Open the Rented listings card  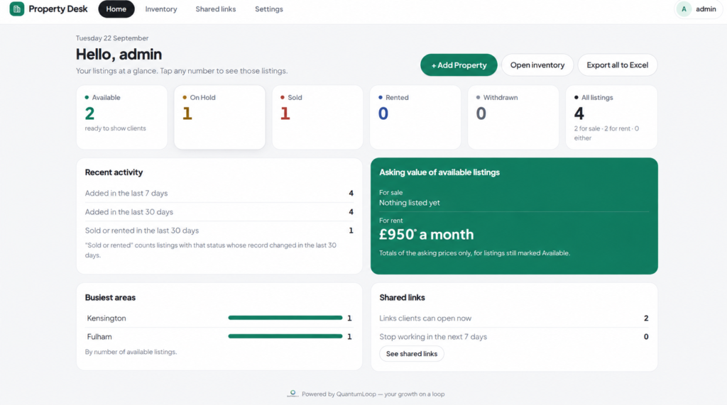pyautogui.click(x=415, y=117)
